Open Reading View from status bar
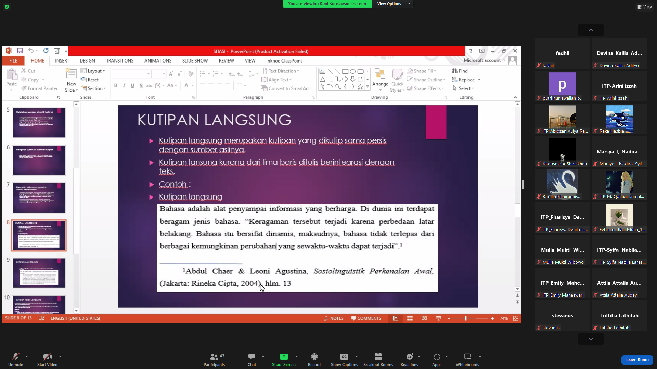 coord(424,318)
